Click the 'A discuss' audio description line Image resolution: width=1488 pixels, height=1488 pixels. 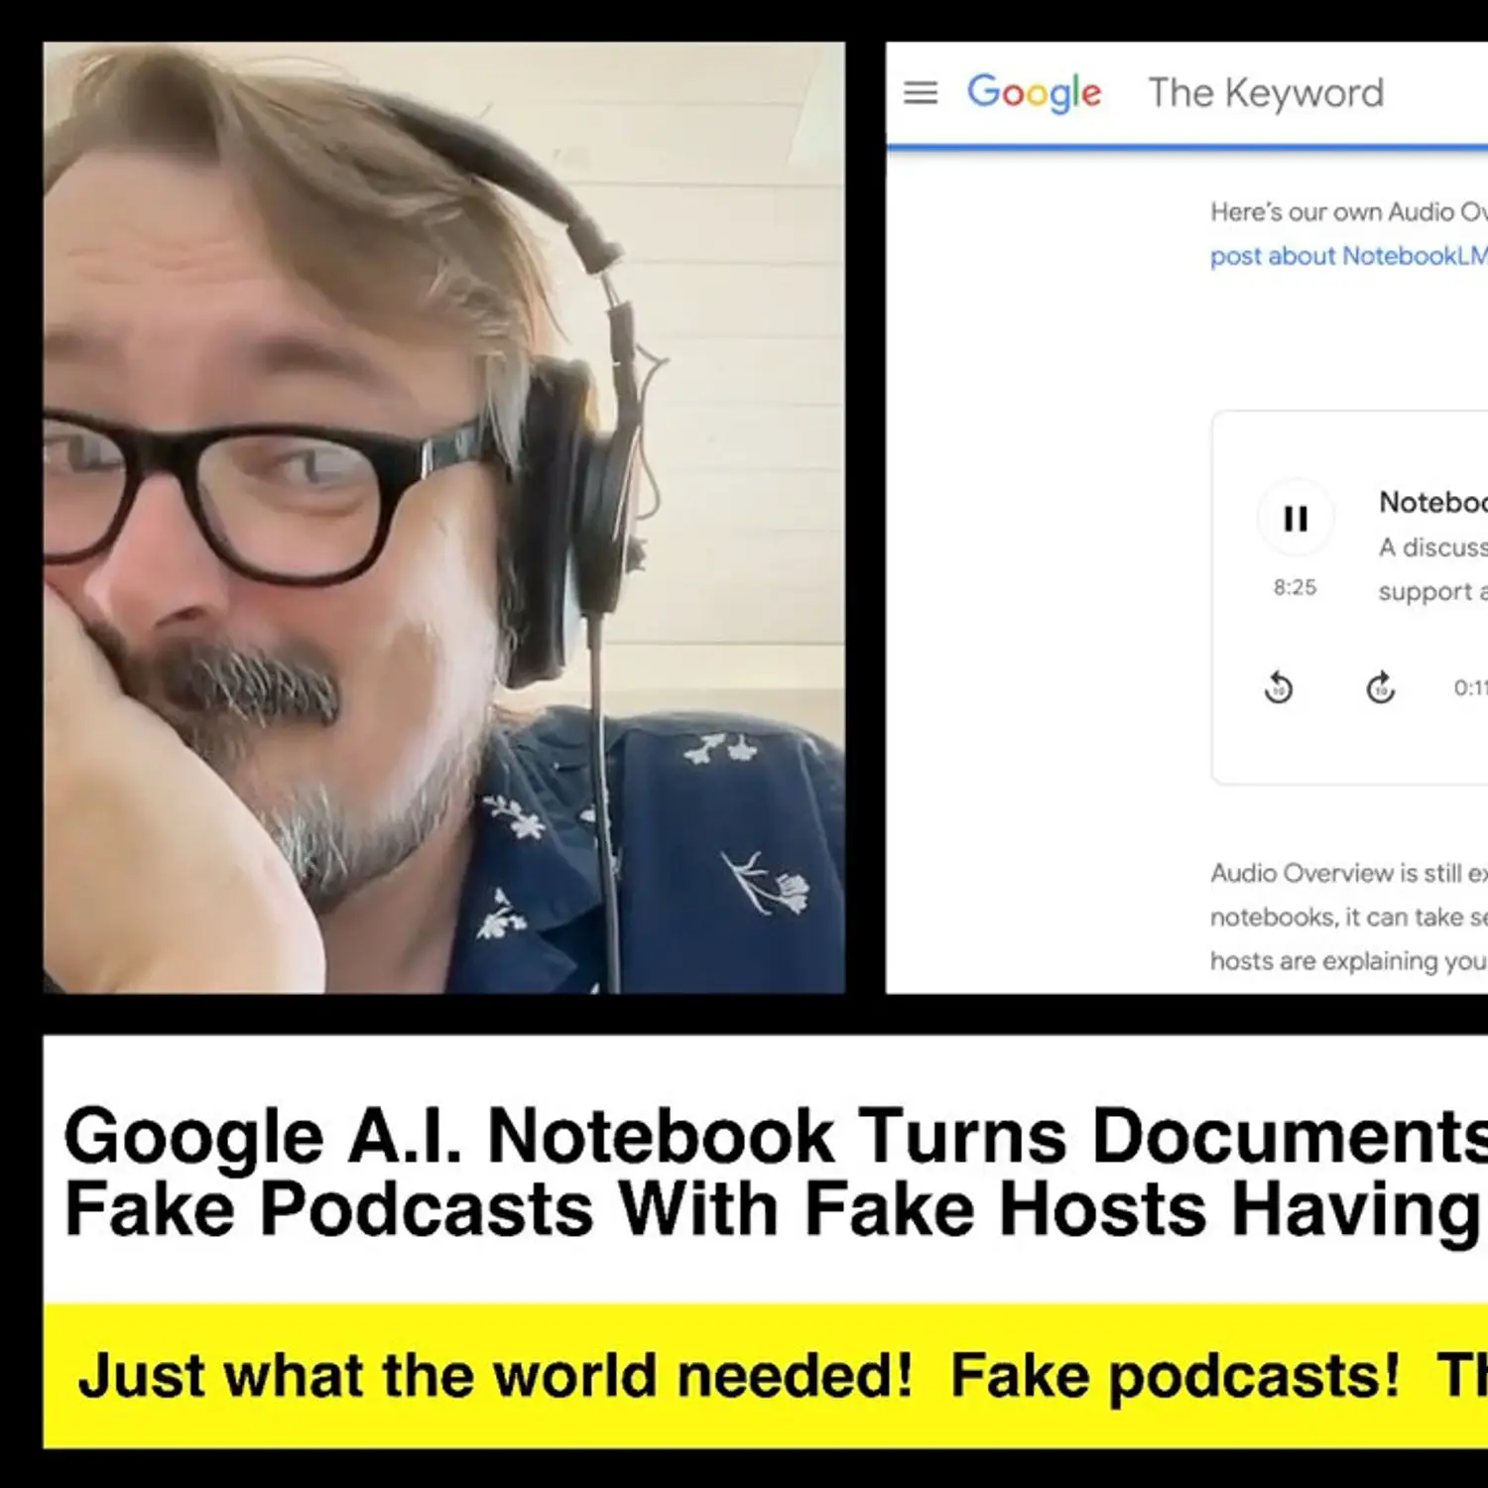click(x=1432, y=548)
